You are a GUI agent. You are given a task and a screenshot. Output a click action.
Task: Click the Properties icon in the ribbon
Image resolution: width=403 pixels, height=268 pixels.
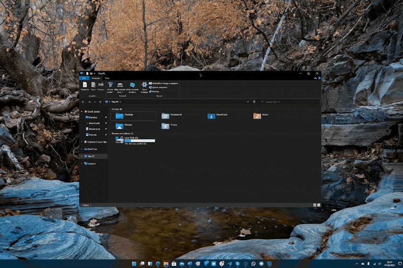(84, 86)
